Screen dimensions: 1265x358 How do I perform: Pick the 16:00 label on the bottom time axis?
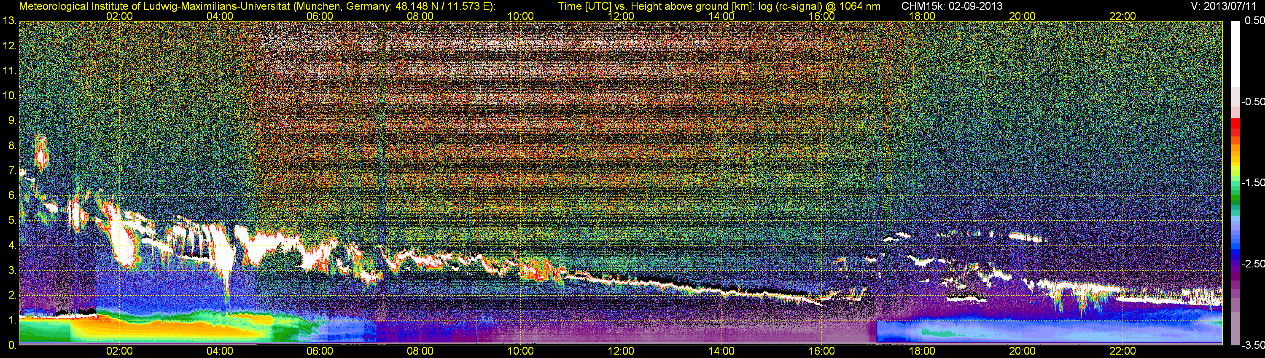pos(821,351)
